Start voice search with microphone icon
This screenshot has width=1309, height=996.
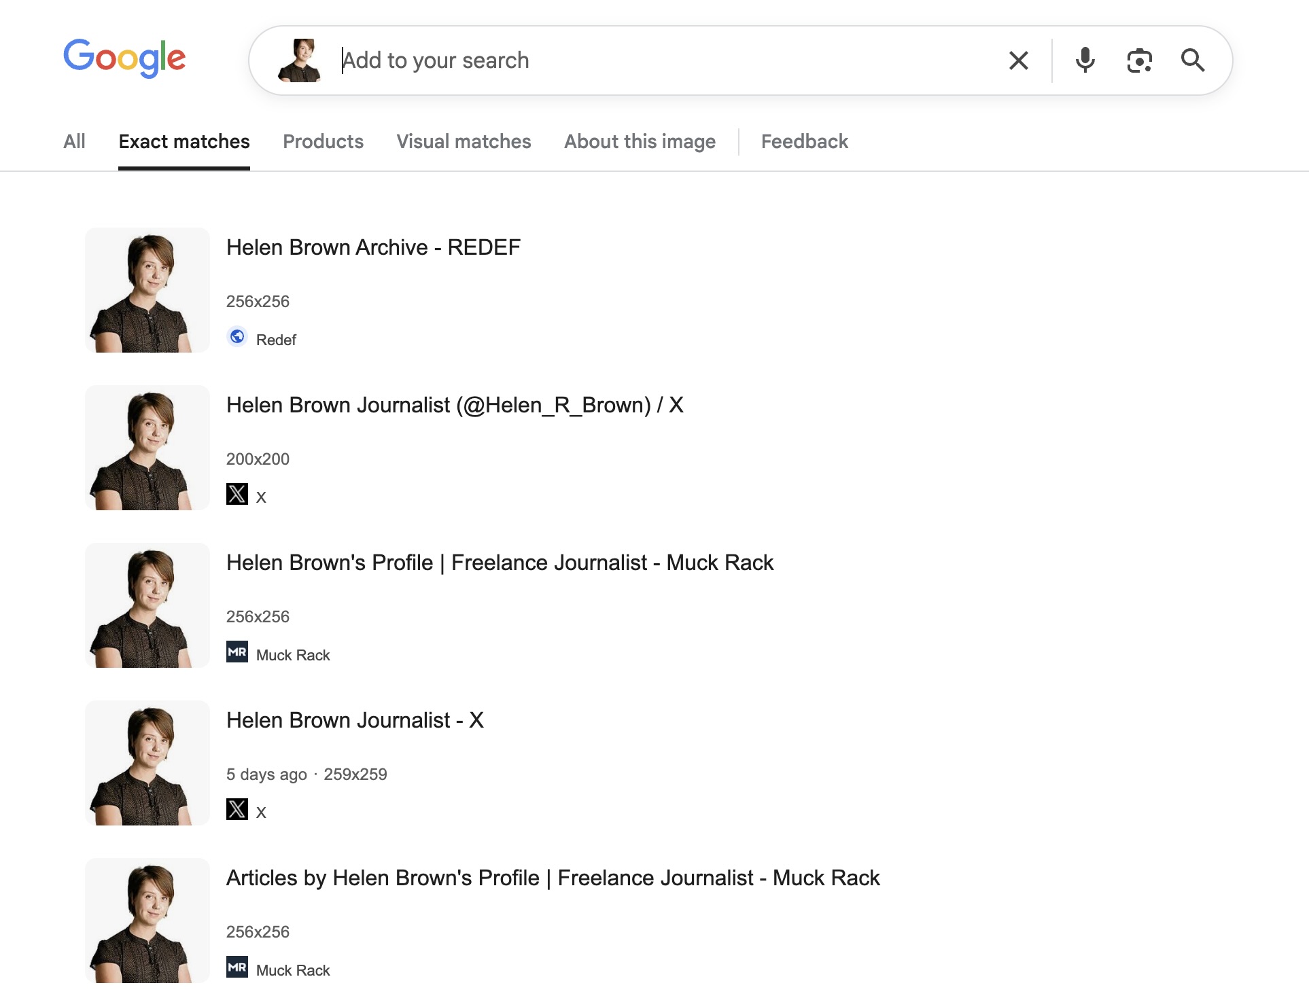coord(1085,60)
